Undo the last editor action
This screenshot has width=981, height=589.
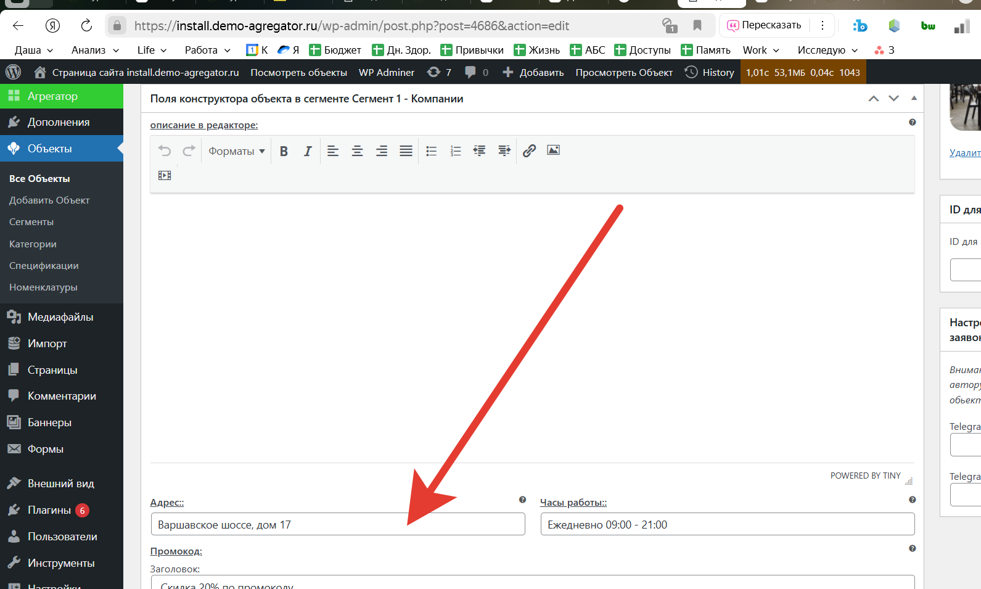point(164,151)
